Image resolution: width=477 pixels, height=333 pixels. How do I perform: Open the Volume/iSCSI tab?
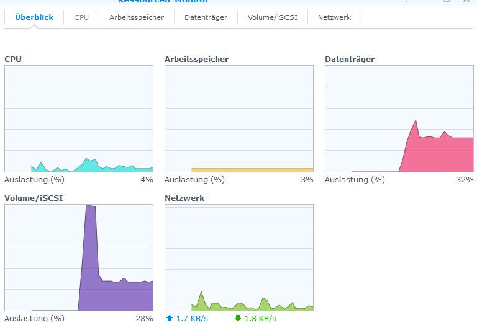(273, 17)
